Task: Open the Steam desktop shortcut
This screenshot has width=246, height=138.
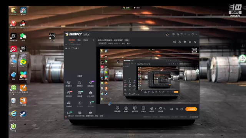Action: tap(23, 115)
